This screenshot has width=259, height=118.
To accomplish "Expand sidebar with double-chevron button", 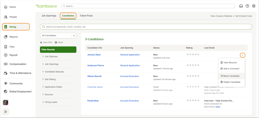I will click(6, 112).
